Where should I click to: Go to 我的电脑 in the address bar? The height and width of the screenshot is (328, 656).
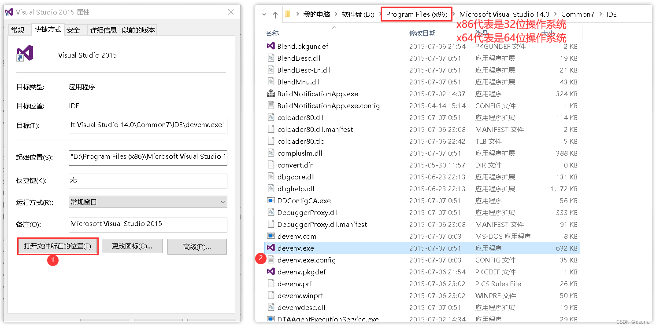click(316, 15)
